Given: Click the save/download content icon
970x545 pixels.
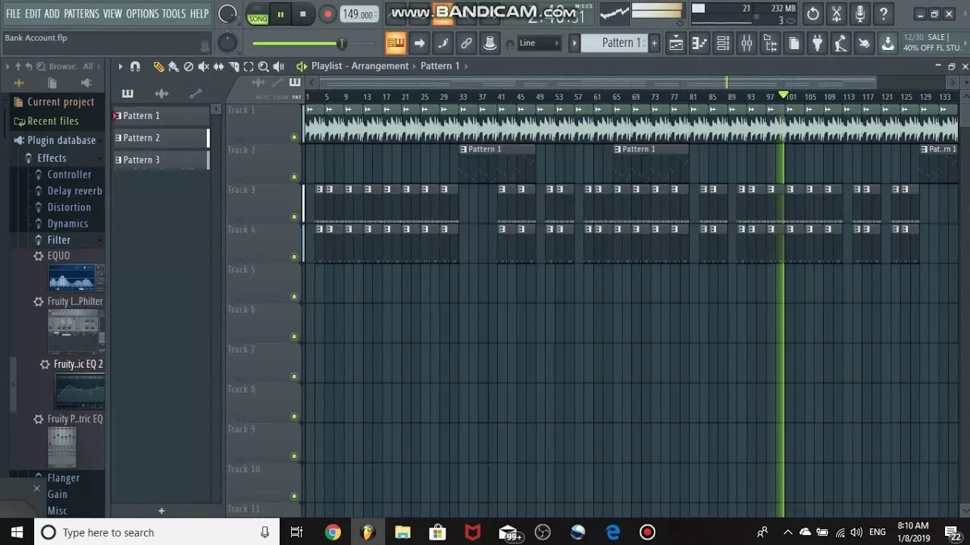Looking at the screenshot, I should tap(887, 43).
